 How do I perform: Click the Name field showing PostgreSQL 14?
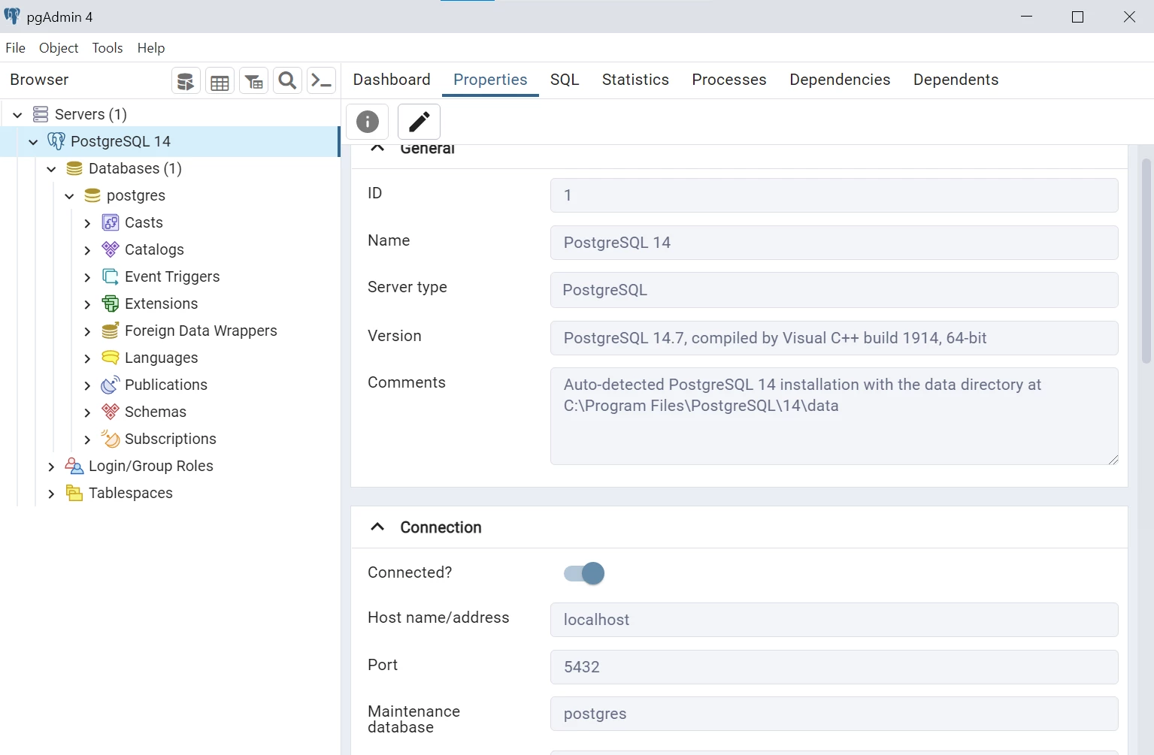(x=834, y=243)
